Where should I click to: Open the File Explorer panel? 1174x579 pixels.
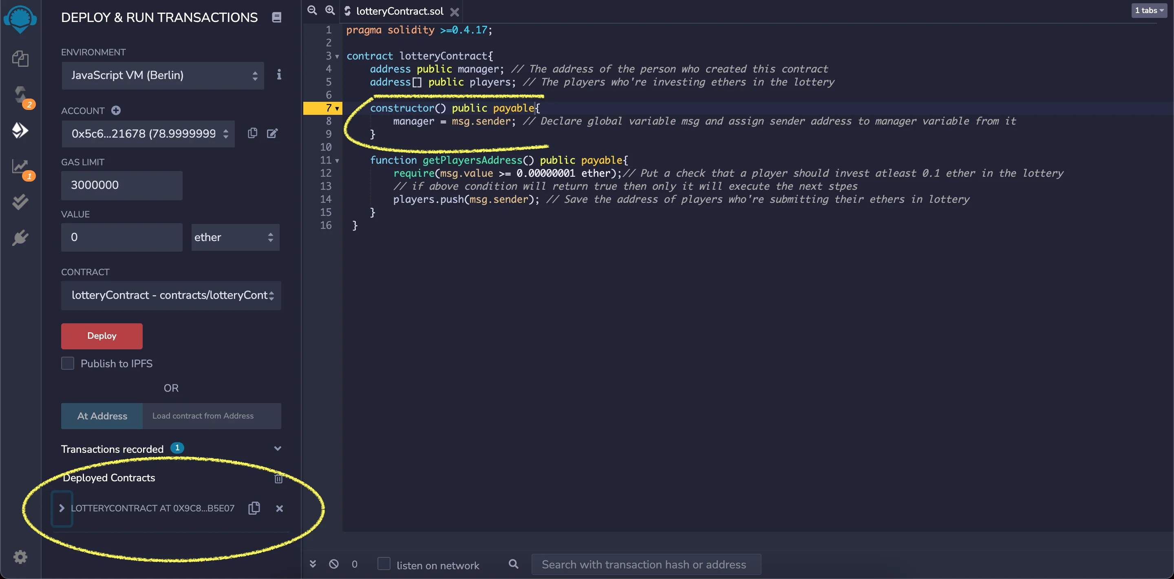coord(20,58)
